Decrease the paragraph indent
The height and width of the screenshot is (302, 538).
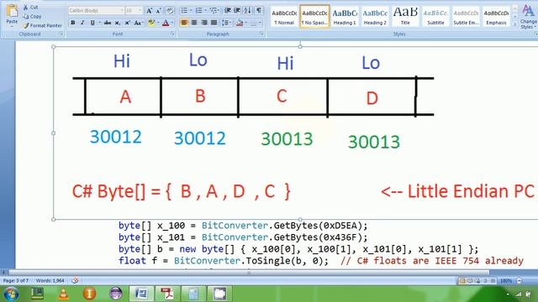227,11
